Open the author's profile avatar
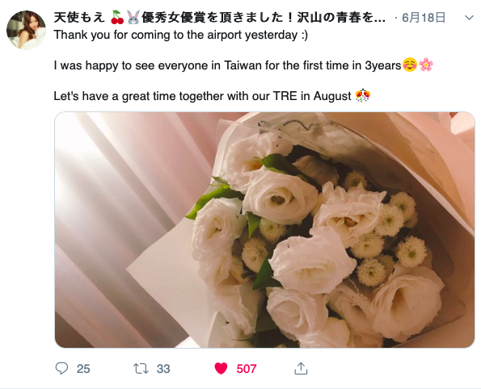Image resolution: width=481 pixels, height=389 pixels. [x=26, y=30]
